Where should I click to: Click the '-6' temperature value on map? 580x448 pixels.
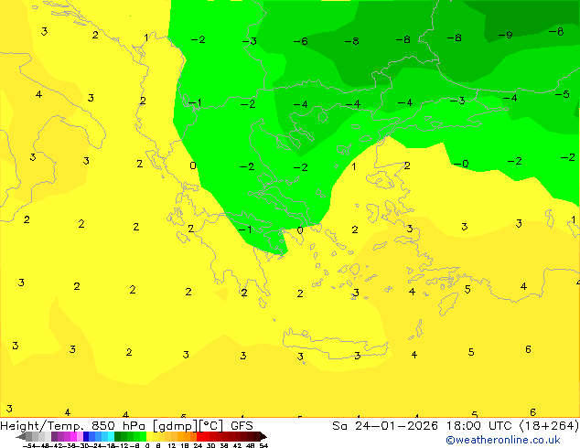(x=300, y=41)
